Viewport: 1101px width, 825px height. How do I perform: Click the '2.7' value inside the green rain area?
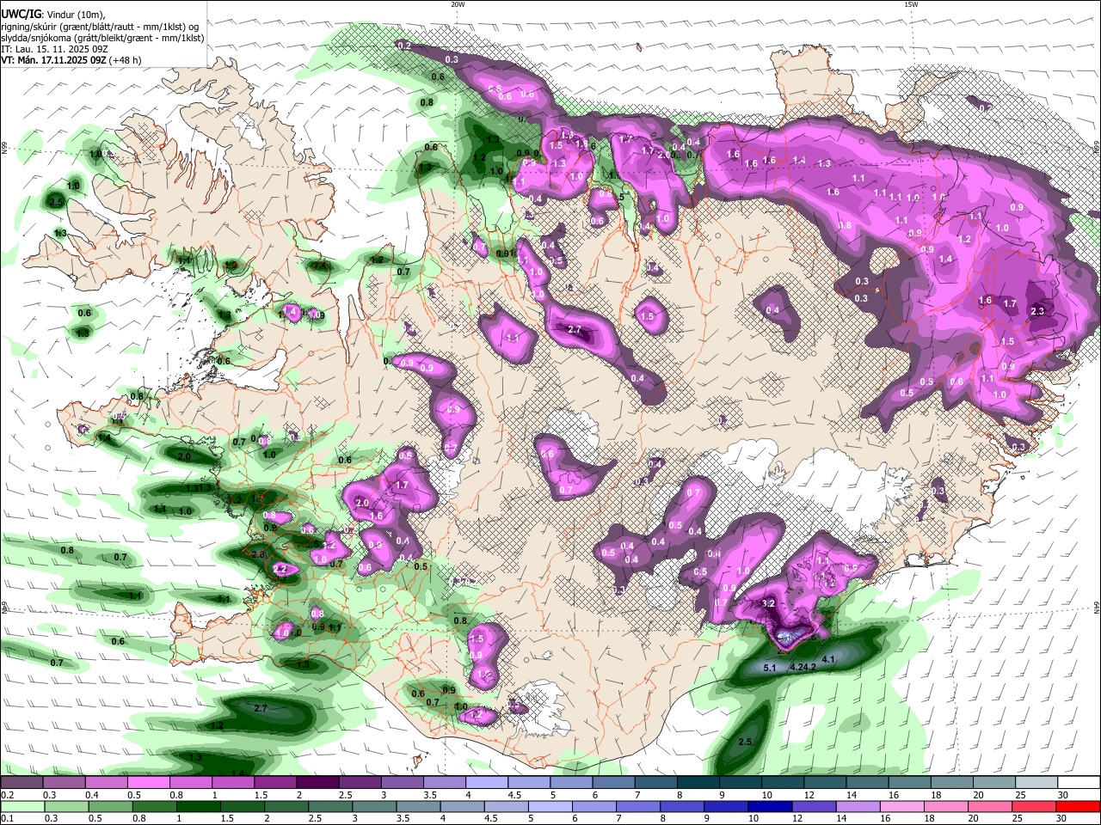[261, 708]
